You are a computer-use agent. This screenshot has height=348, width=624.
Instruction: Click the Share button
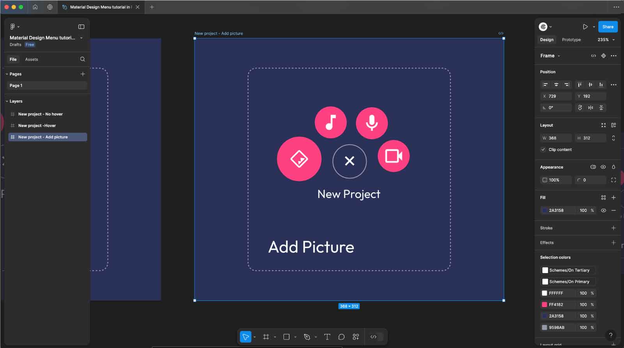(608, 27)
